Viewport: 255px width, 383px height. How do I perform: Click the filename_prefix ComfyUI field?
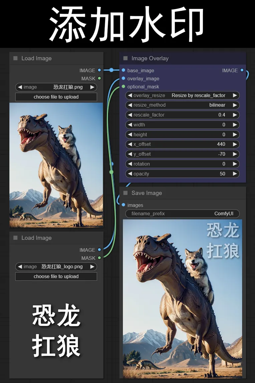[x=182, y=214]
